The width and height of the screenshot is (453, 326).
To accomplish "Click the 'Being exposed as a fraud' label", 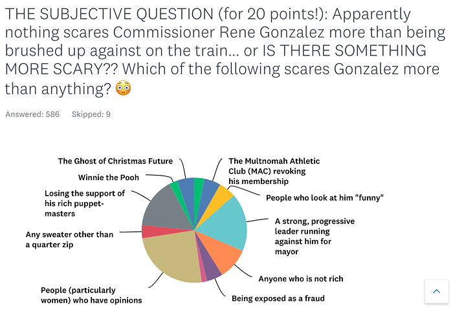I will tap(278, 298).
